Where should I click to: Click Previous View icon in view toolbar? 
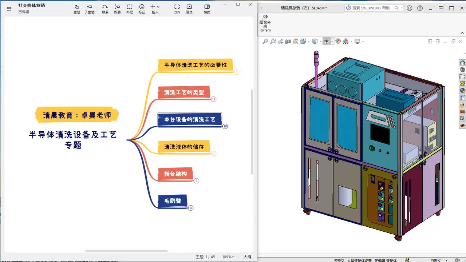[x=280, y=41]
